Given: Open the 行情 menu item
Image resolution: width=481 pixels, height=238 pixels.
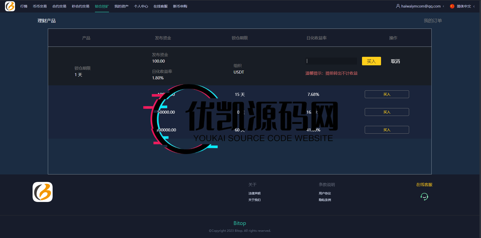Looking at the screenshot, I should pyautogui.click(x=24, y=6).
